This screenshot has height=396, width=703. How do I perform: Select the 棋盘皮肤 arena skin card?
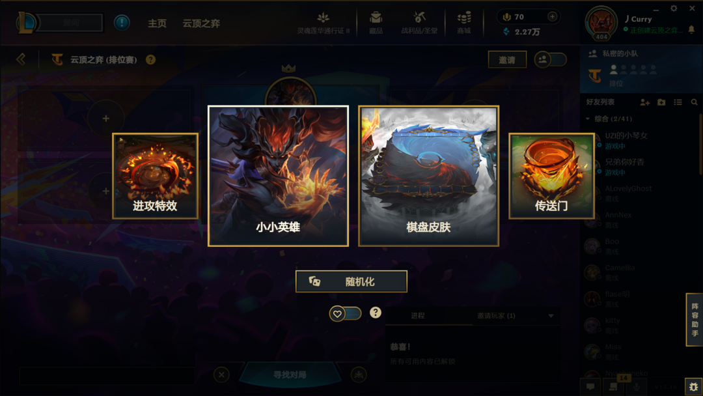point(428,176)
